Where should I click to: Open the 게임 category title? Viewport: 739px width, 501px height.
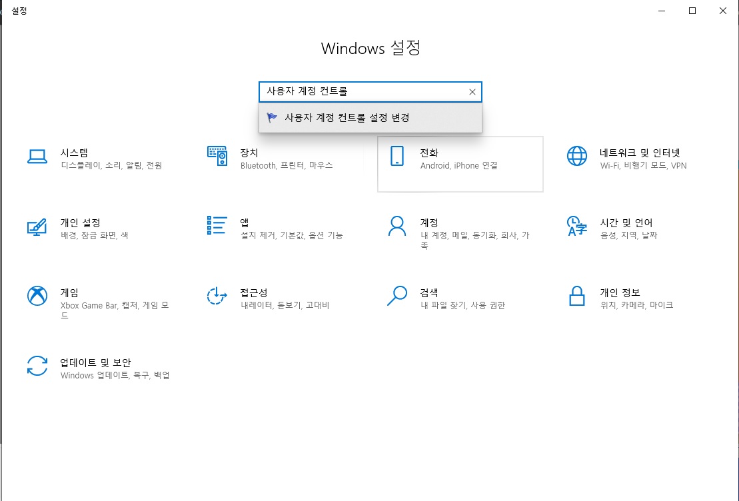(x=69, y=292)
